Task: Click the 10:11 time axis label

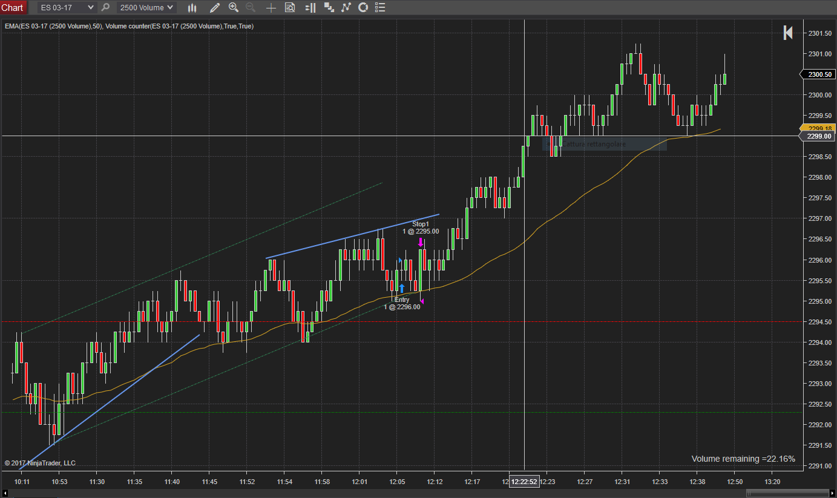Action: pyautogui.click(x=22, y=482)
